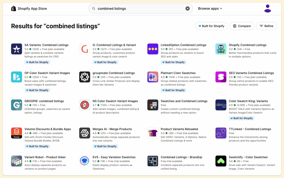284x178 pixels.
Task: Click the Compare button
Action: pos(242,26)
